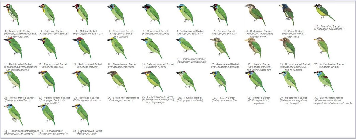Click the scientific name "Psilopogon armillaris"
This screenshot has height=139, width=356.
click(x=121, y=67)
